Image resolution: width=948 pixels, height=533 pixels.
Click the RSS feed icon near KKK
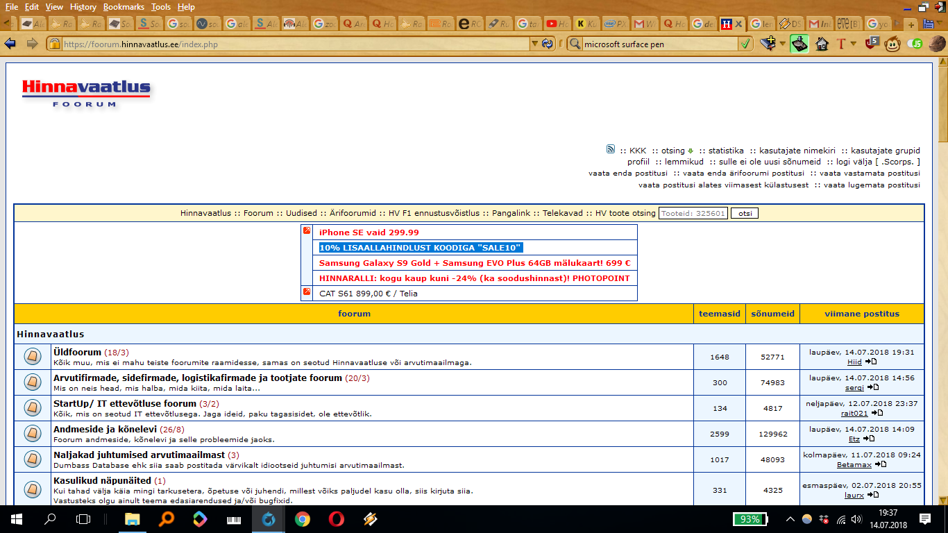[x=611, y=149]
